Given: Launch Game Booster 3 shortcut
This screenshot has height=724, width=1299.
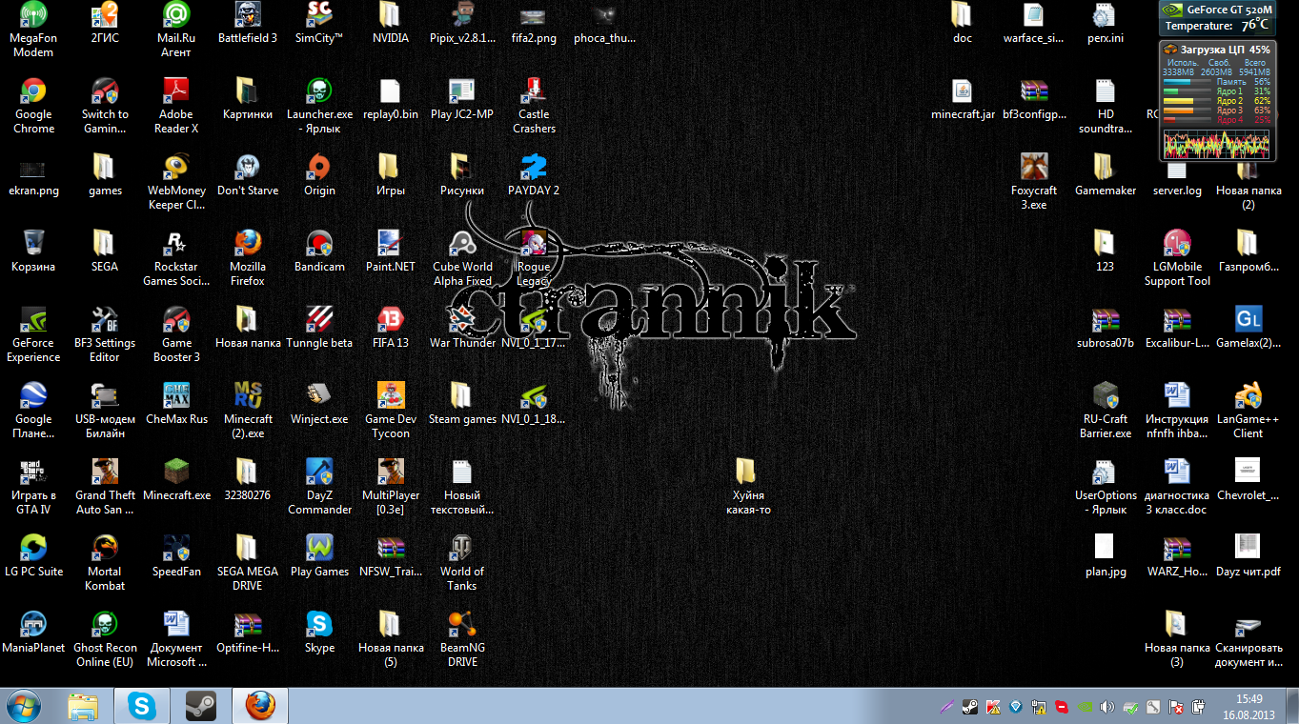Looking at the screenshot, I should coord(176,334).
